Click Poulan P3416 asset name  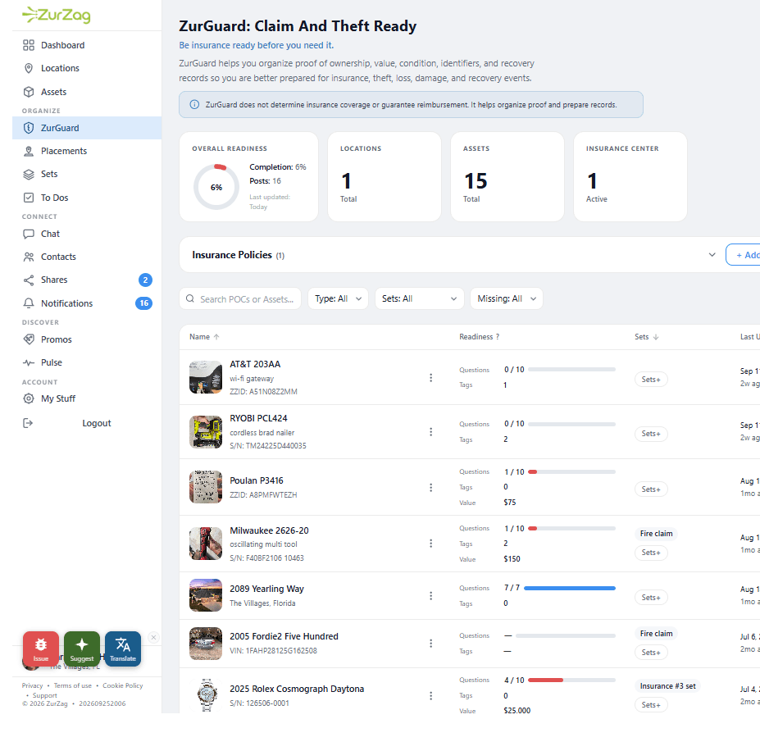click(257, 480)
